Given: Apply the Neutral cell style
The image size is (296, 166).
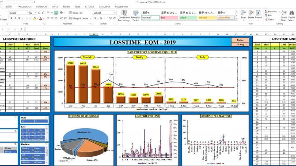Looking at the screenshot, I should [x=207, y=18].
